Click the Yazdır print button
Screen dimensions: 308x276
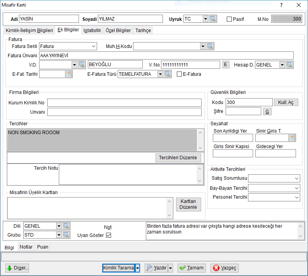coord(156,268)
